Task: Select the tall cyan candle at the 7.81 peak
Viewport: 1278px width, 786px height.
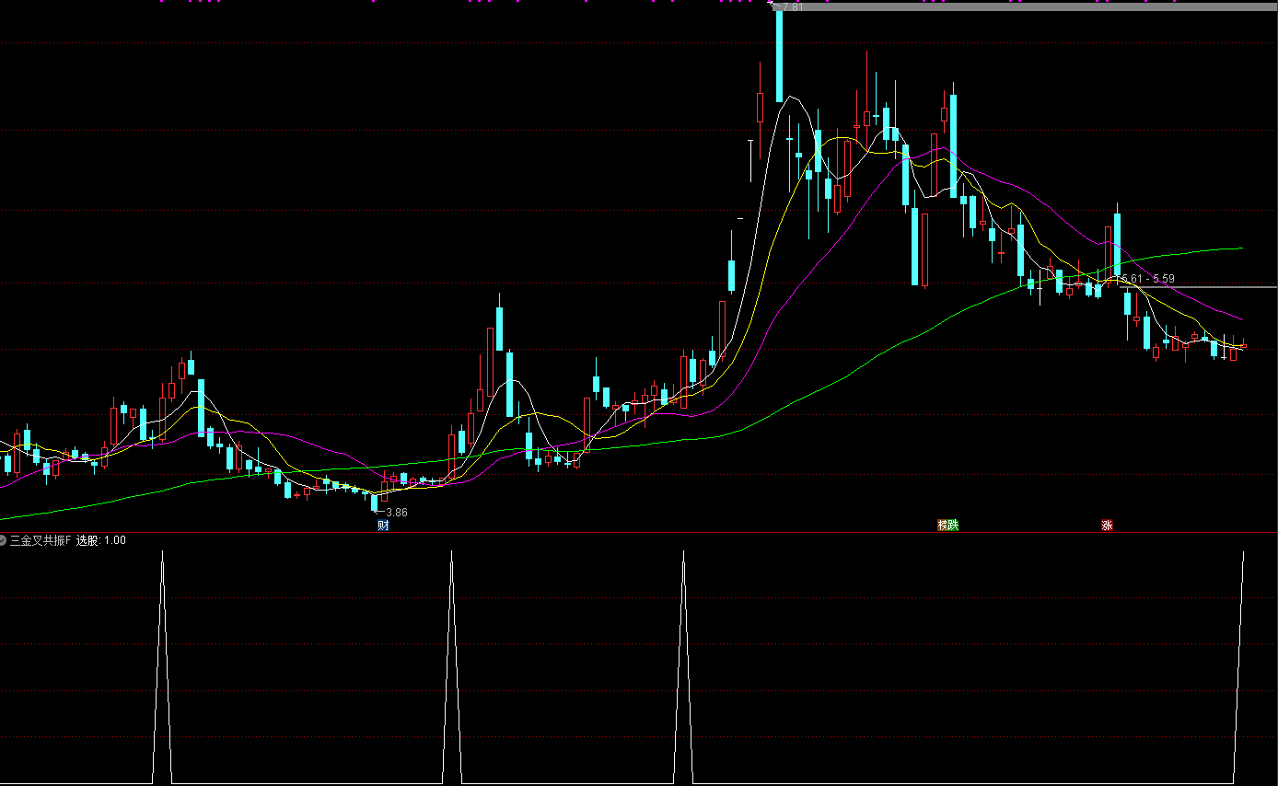Action: click(779, 55)
